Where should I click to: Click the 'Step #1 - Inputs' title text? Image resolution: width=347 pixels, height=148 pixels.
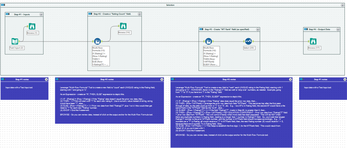coord(22,14)
